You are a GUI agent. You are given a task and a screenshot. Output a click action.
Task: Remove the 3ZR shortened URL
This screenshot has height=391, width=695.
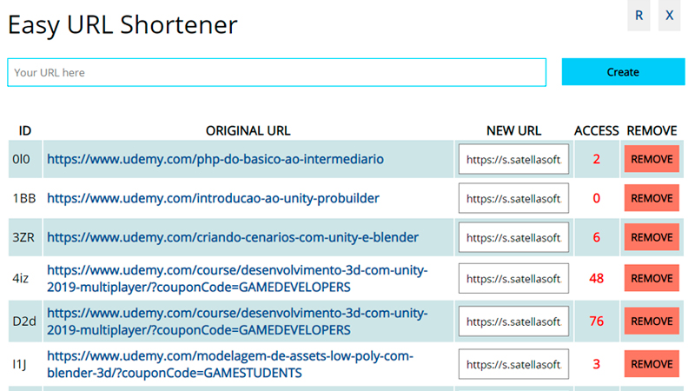click(652, 237)
